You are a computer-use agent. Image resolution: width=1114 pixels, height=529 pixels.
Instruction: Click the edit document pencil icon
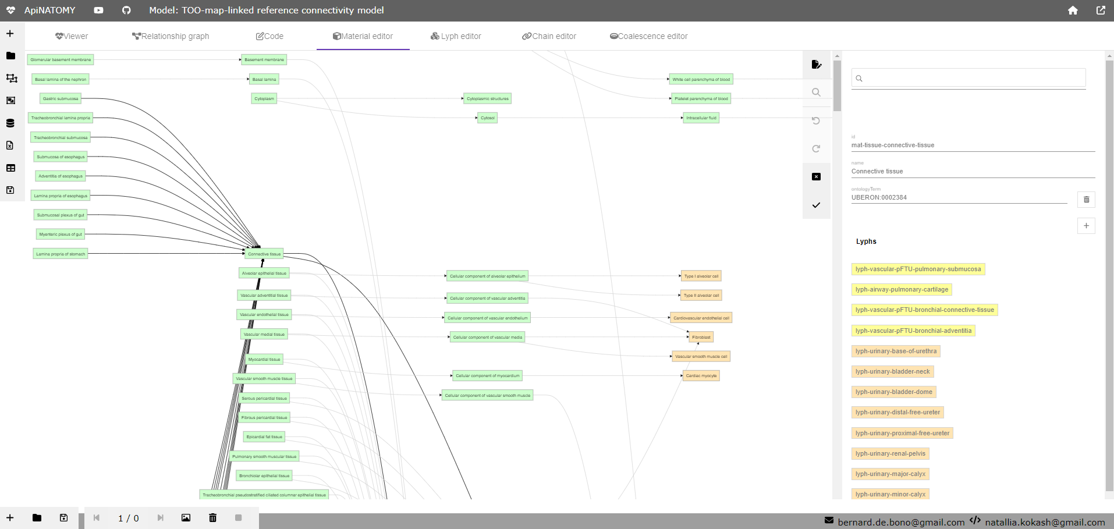pyautogui.click(x=816, y=65)
